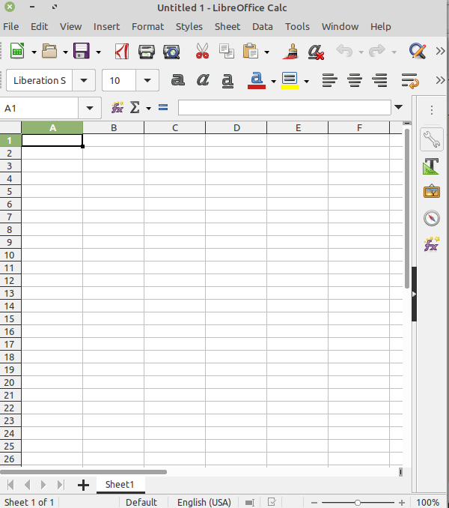Click the add new sheet plus button
Image resolution: width=449 pixels, height=508 pixels.
pyautogui.click(x=83, y=485)
